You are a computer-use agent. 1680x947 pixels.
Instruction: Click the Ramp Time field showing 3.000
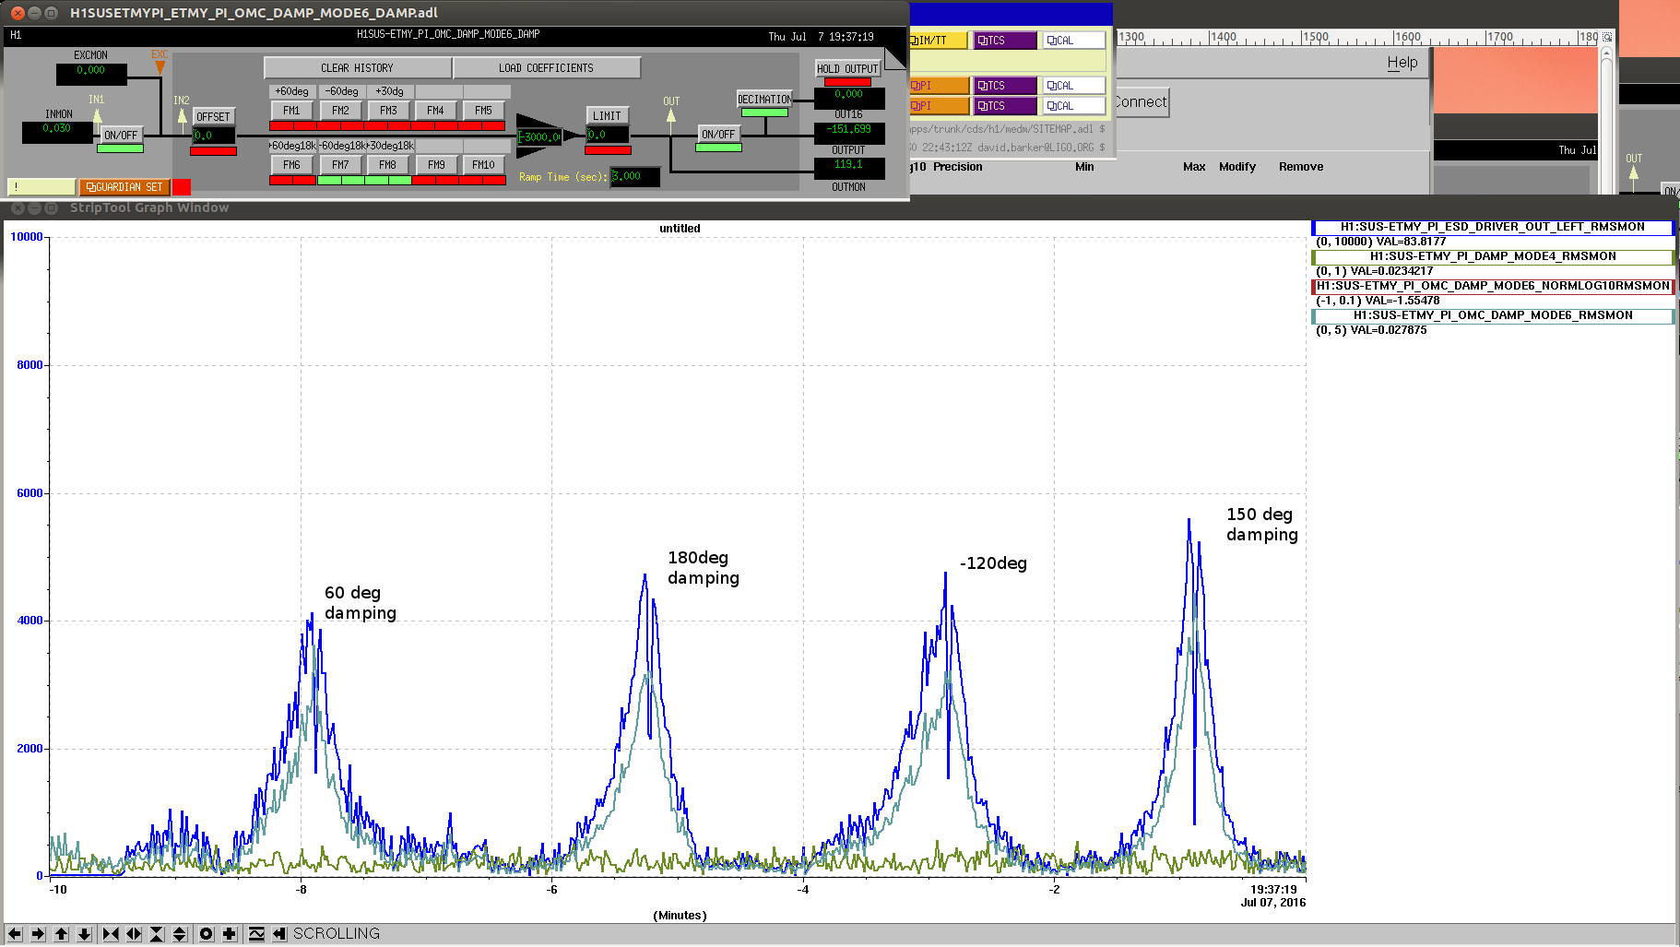point(635,176)
